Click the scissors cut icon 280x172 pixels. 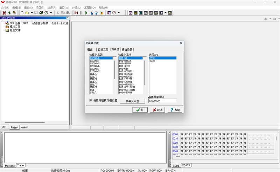click(58, 13)
